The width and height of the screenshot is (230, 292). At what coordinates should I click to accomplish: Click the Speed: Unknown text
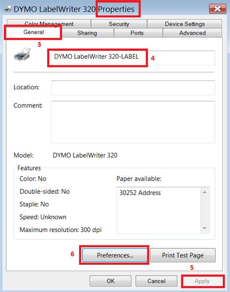(x=43, y=217)
